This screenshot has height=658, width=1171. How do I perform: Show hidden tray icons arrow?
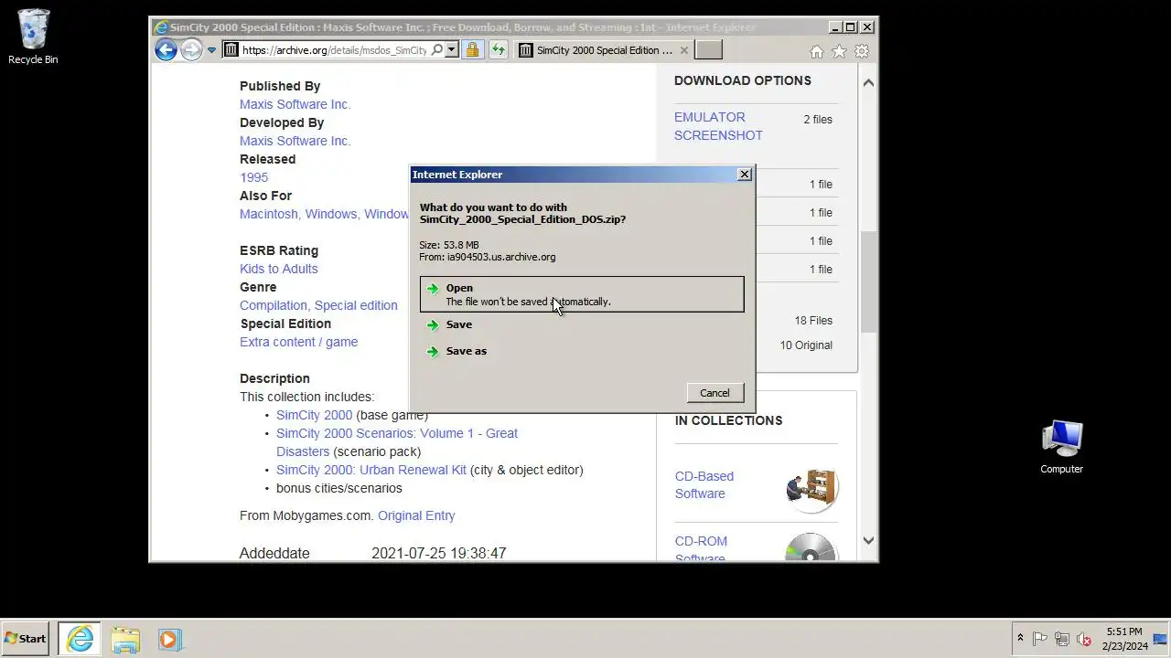(x=1020, y=639)
